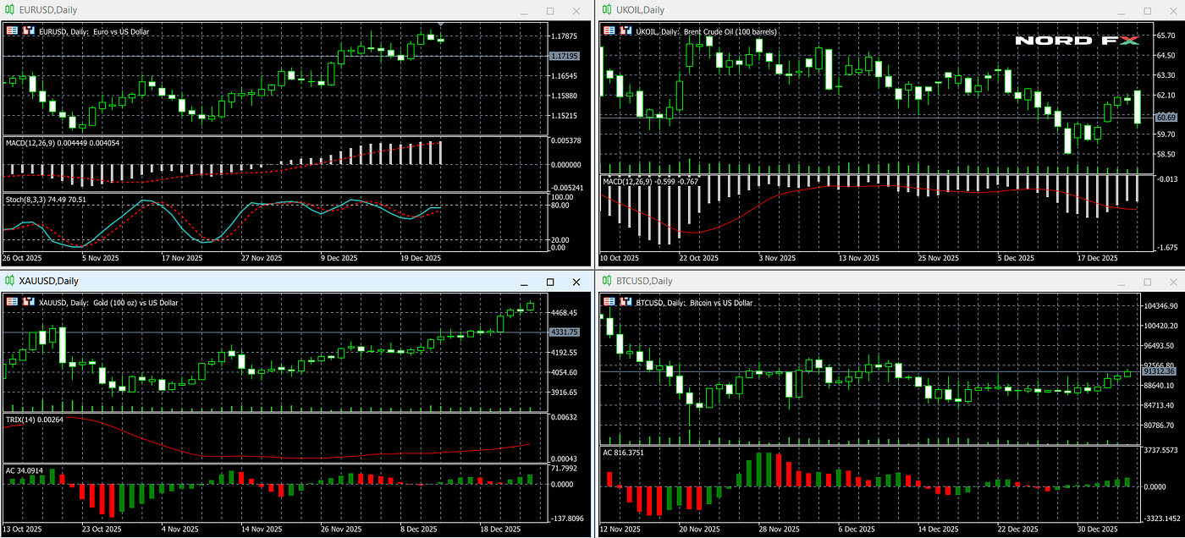1185x538 pixels.
Task: Click the 'AC 34.0914' label on XAUUSD chart
Action: pos(24,469)
